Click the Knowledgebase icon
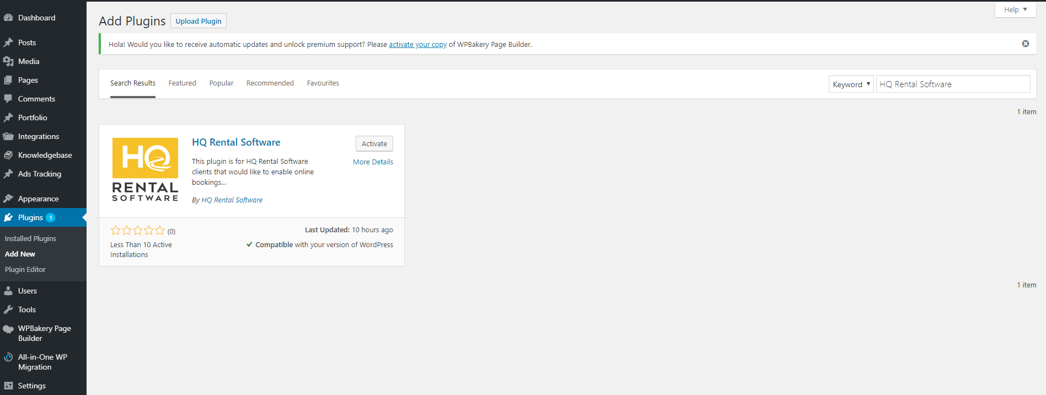 coord(8,155)
